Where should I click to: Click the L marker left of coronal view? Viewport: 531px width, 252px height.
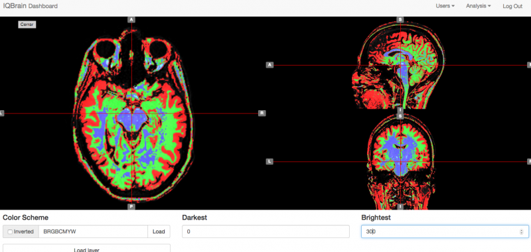(x=269, y=162)
